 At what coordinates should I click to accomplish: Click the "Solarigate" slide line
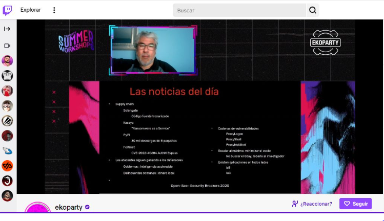tap(131, 110)
